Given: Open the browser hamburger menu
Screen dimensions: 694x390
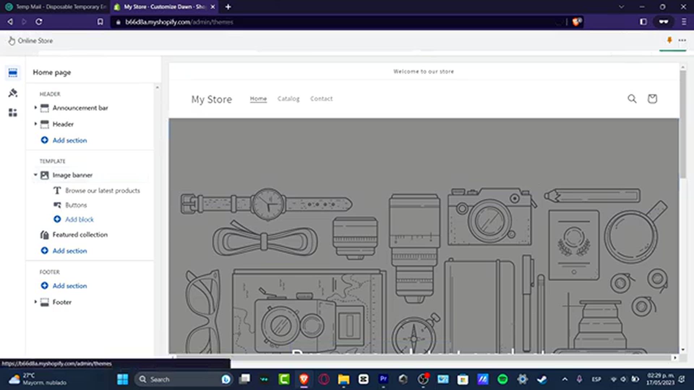Looking at the screenshot, I should tap(684, 22).
